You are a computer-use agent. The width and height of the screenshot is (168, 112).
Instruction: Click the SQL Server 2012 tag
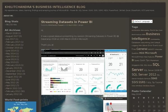click(144, 74)
